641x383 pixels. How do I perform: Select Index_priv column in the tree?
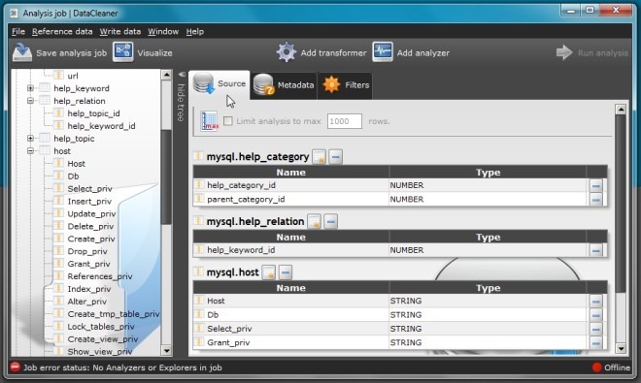click(89, 289)
